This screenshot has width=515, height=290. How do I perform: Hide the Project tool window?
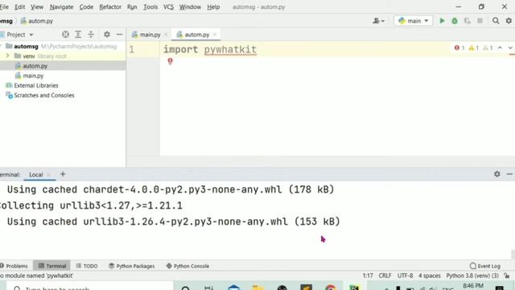tap(119, 34)
